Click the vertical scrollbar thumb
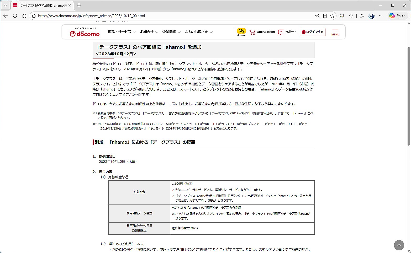Viewport: 411px width, 253px height. click(x=409, y=96)
